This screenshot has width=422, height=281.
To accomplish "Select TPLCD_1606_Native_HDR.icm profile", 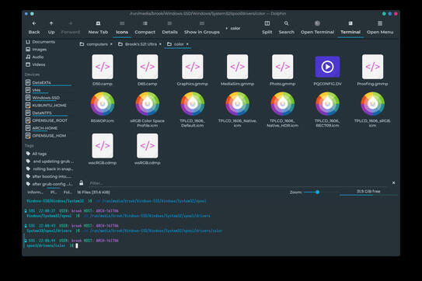I will 283,109.
